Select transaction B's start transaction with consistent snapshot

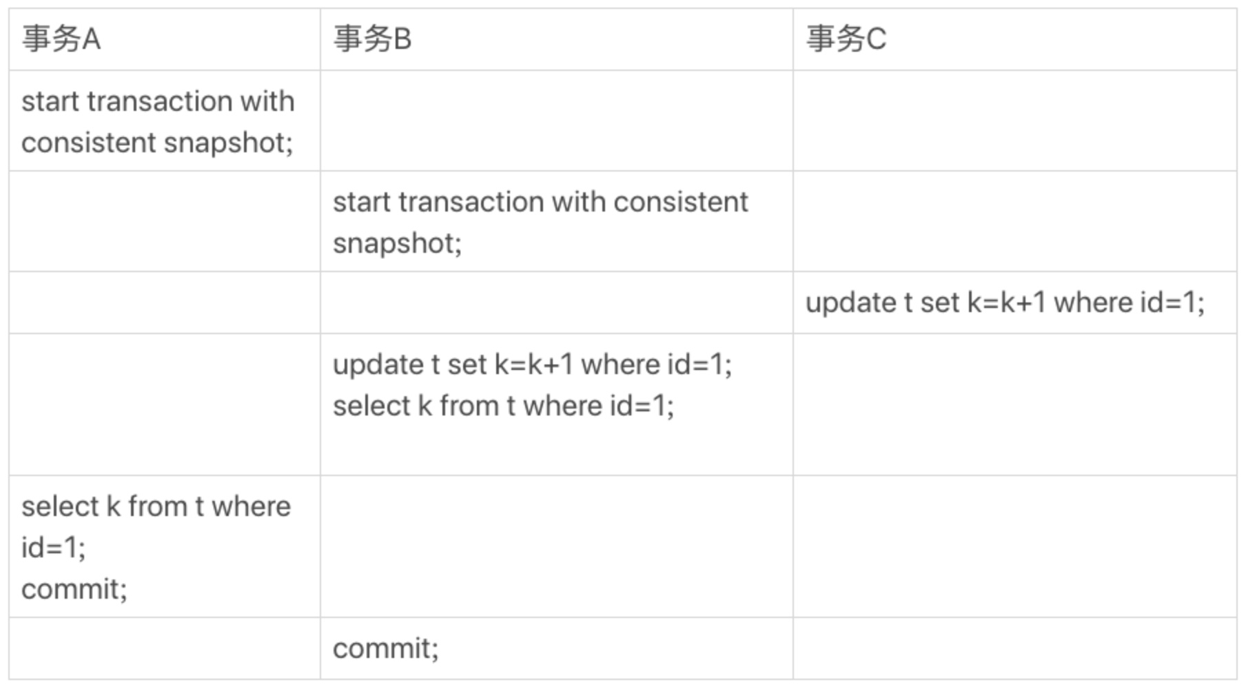coord(540,223)
